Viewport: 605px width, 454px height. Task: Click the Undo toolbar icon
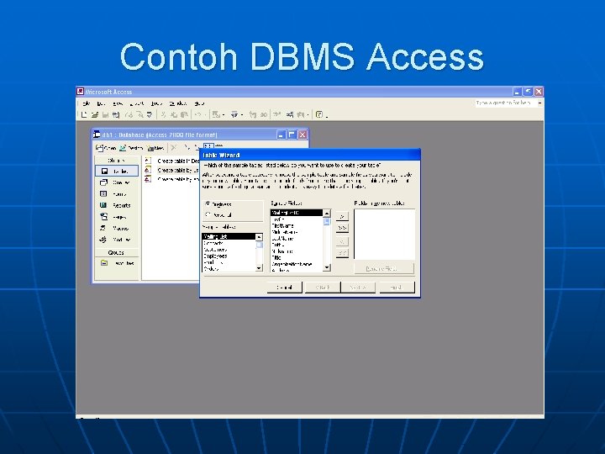click(x=197, y=114)
